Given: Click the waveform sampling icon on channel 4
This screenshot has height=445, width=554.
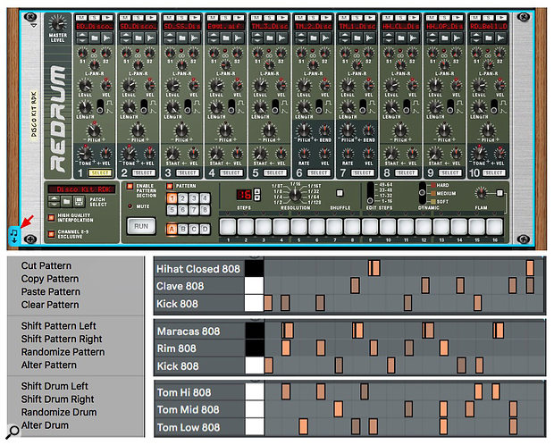Looking at the screenshot, I should 239,38.
